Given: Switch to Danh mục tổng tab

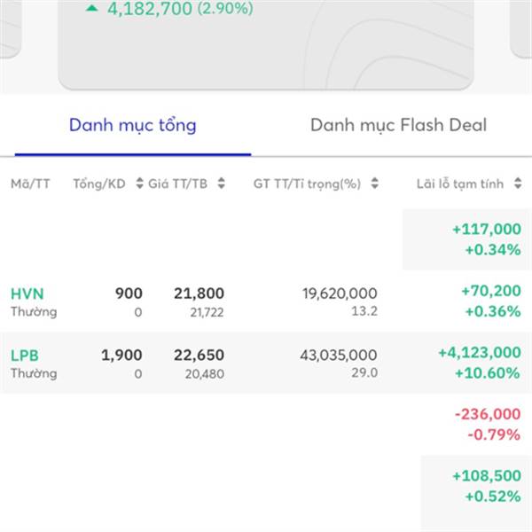Looking at the screenshot, I should click(x=133, y=126).
